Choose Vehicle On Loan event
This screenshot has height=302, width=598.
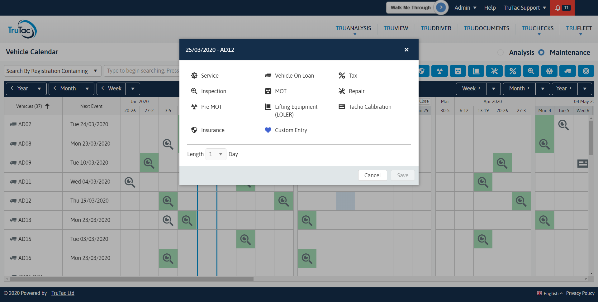click(x=289, y=75)
